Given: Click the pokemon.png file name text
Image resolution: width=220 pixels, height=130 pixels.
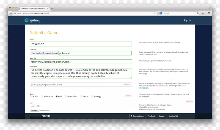Looking at the screenshot, I should [45, 110].
